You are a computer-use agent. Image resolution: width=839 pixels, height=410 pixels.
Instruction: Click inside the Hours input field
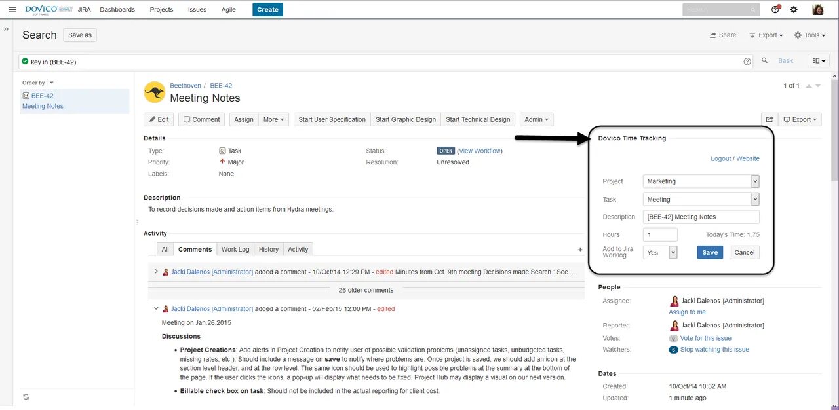click(659, 234)
